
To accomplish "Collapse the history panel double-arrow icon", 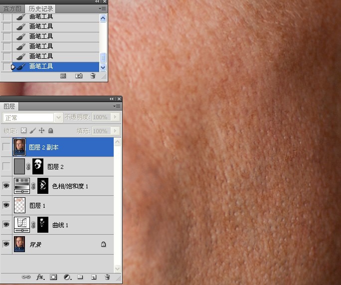I will pos(97,1).
